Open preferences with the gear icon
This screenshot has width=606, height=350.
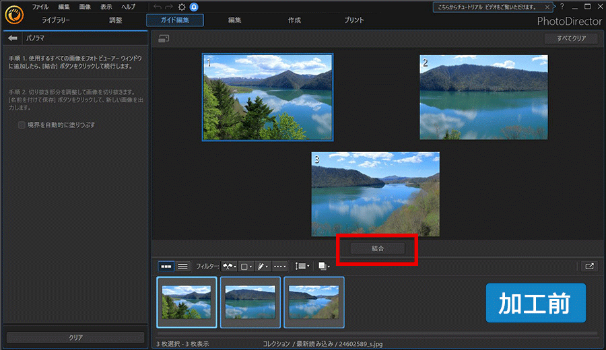(x=182, y=7)
